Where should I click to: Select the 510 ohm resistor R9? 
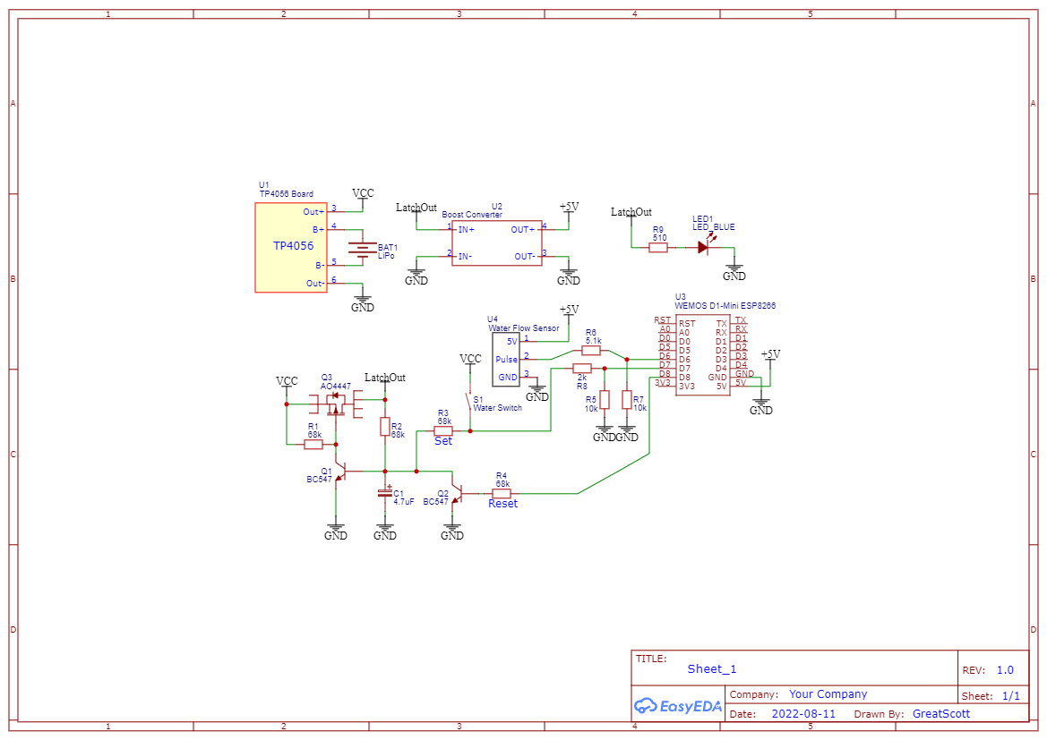[657, 245]
